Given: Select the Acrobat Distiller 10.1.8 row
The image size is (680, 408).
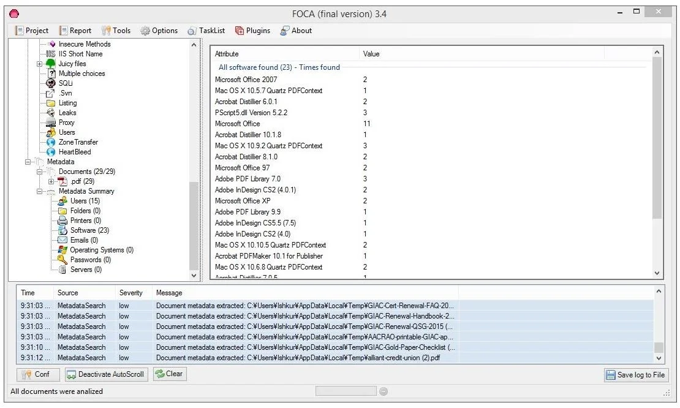Looking at the screenshot, I should click(x=431, y=135).
